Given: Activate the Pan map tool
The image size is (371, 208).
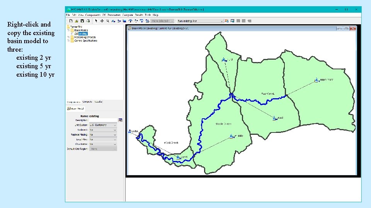Looking at the screenshot, I should tap(102, 21).
